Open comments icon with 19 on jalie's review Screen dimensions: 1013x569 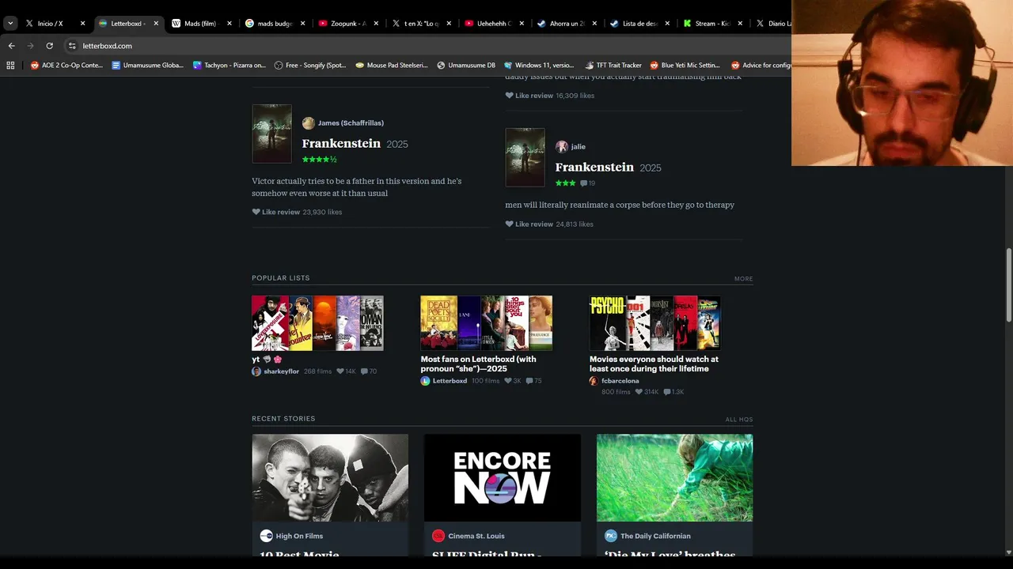click(587, 183)
